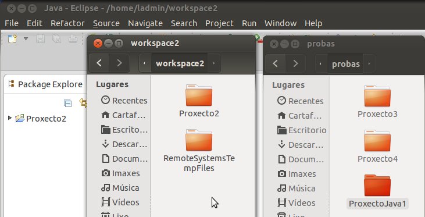
Task: Open Descar… in workspace2 sidebar
Action: (x=124, y=144)
